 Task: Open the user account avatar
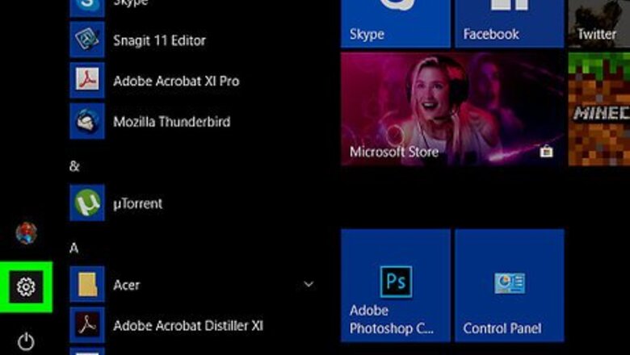pyautogui.click(x=27, y=232)
